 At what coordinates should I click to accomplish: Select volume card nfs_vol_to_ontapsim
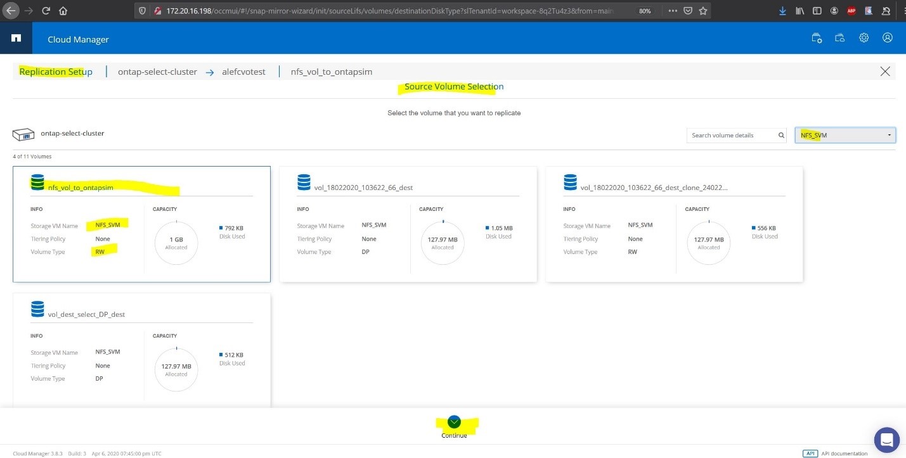(141, 224)
